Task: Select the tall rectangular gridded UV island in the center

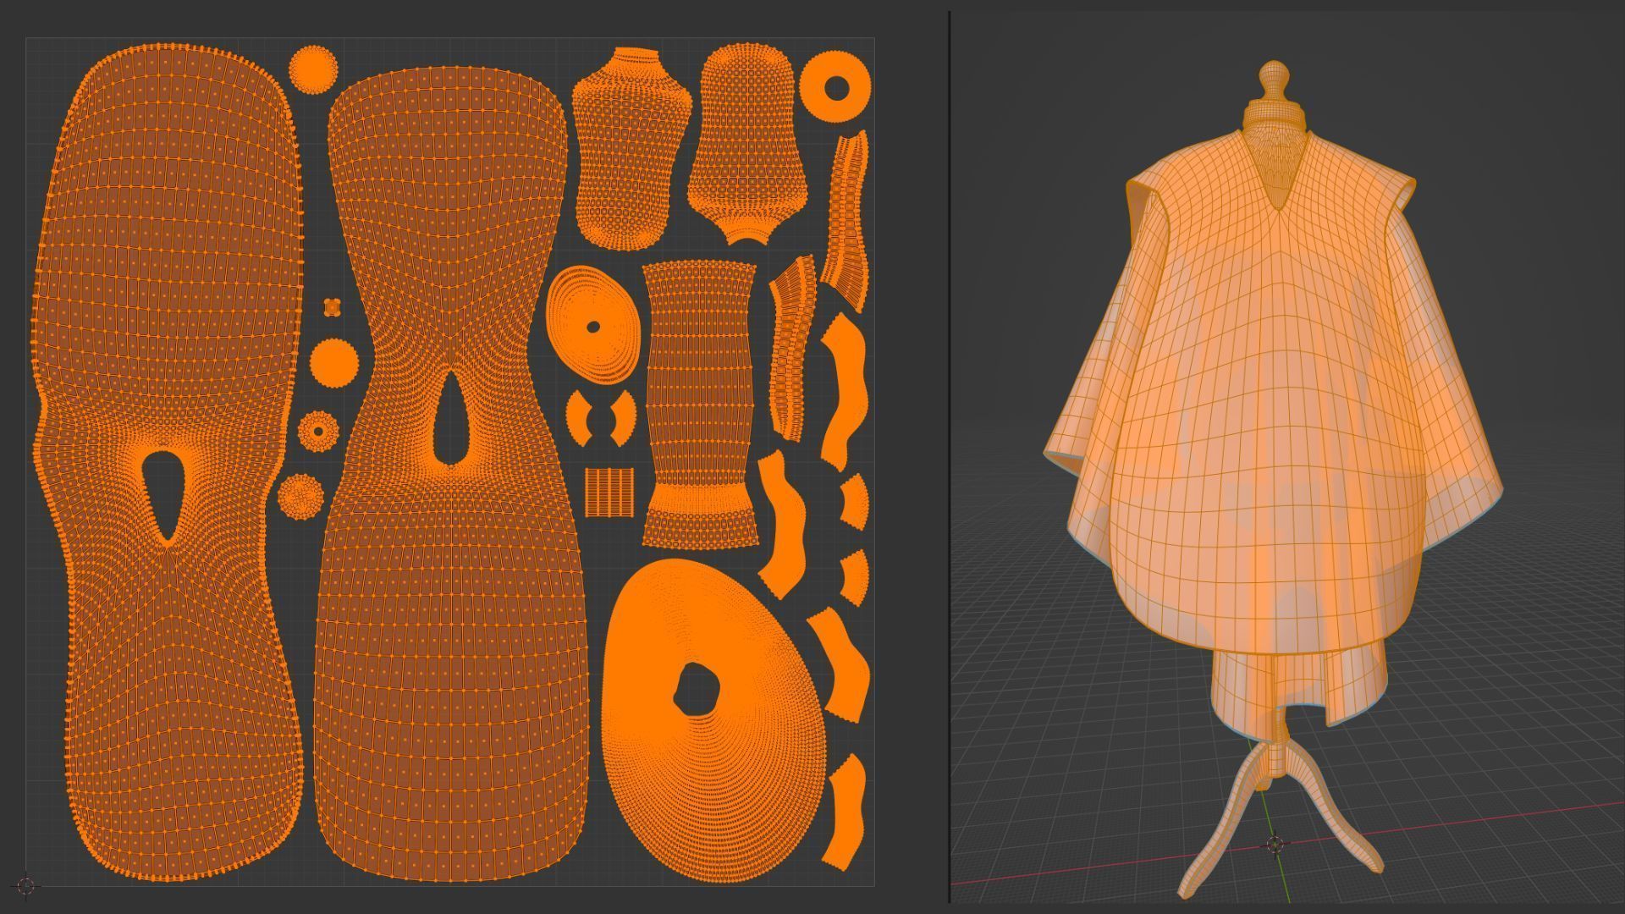Action: pyautogui.click(x=700, y=405)
